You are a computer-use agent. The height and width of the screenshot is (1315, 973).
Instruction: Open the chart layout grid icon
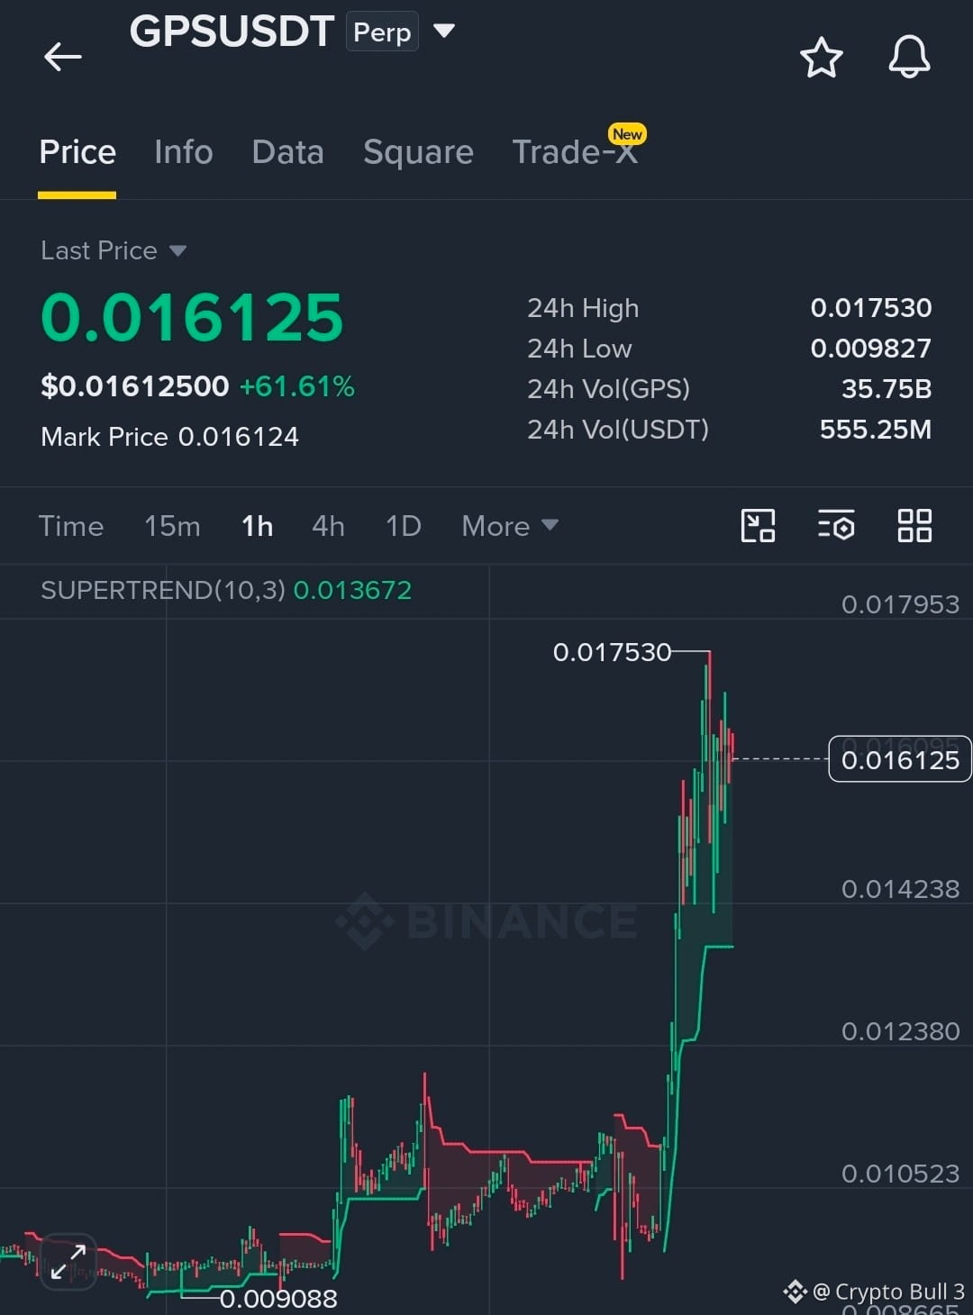914,526
